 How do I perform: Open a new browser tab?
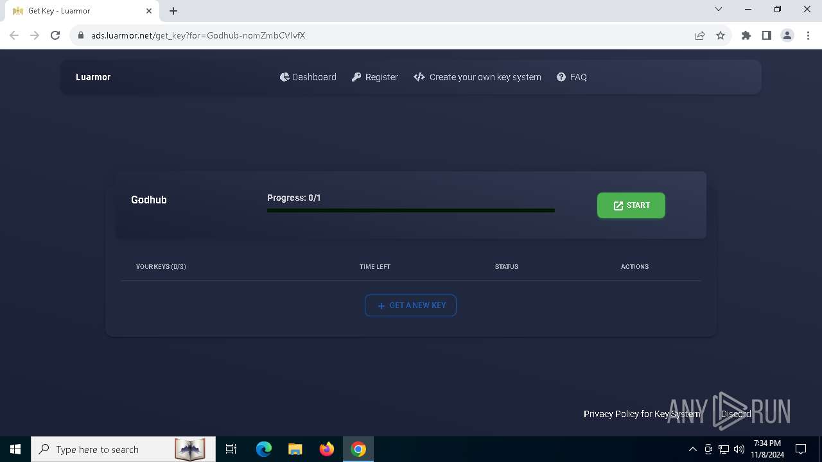pyautogui.click(x=173, y=11)
